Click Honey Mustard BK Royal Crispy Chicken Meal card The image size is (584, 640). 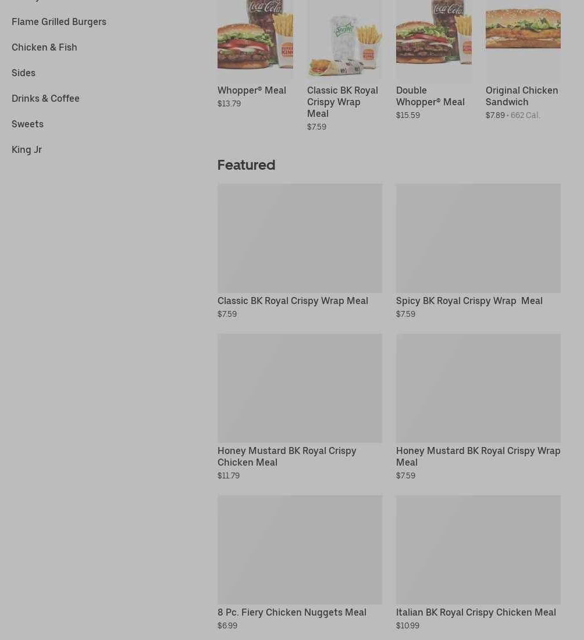[300, 407]
